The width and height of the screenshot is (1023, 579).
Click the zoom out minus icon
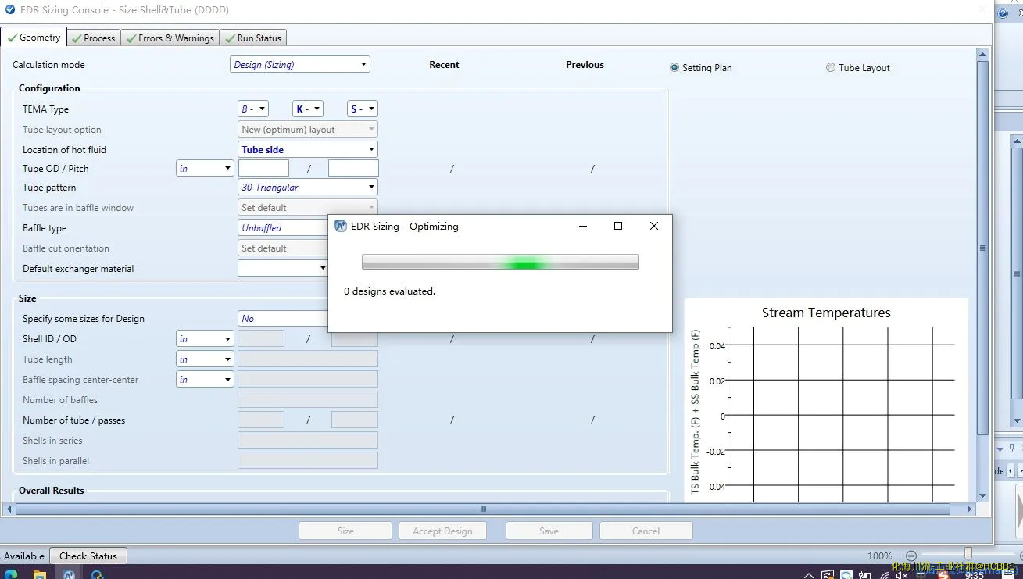point(911,556)
